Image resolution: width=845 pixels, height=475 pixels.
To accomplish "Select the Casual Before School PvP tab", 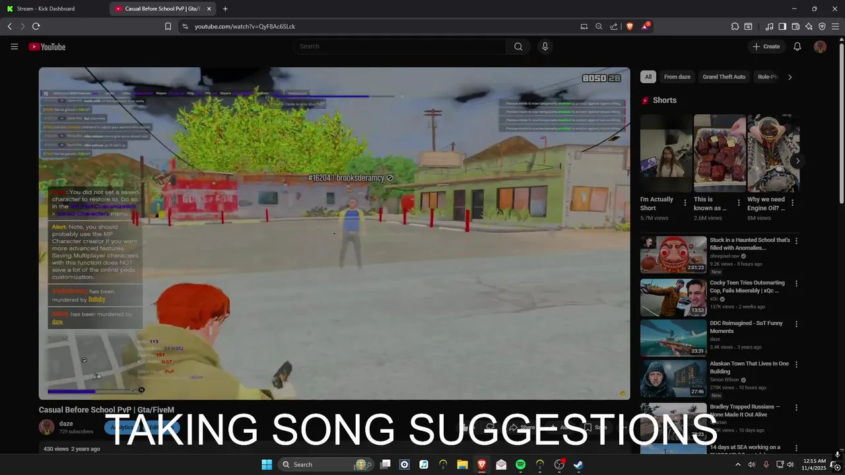I will pyautogui.click(x=162, y=9).
